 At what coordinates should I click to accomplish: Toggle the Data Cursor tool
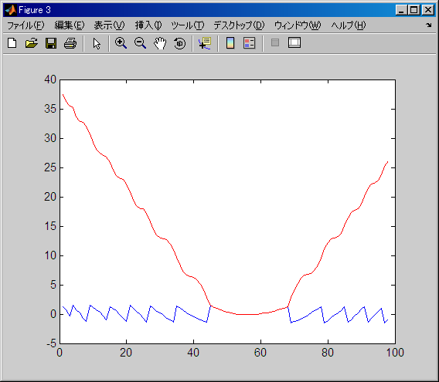pyautogui.click(x=205, y=43)
